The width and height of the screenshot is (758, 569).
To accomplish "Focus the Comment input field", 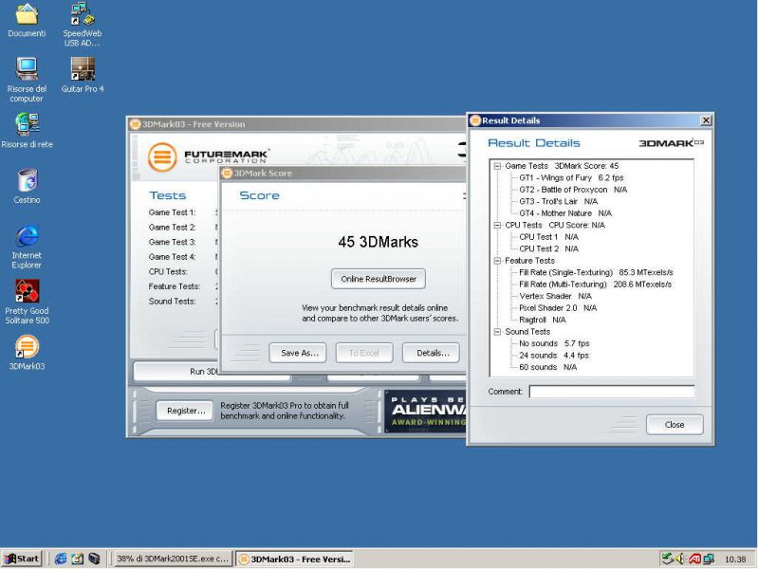I will coord(612,392).
